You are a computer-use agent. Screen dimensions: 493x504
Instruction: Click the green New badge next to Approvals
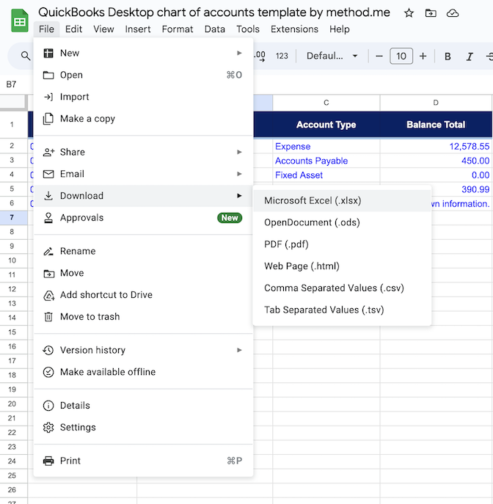230,218
